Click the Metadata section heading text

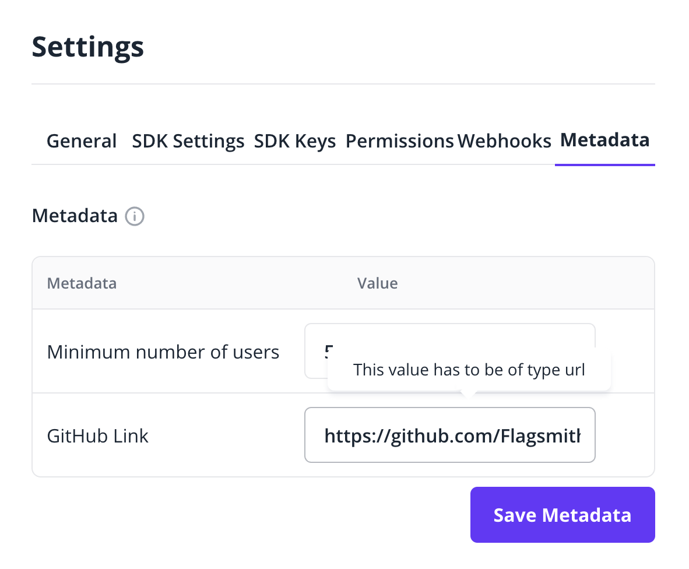click(75, 216)
